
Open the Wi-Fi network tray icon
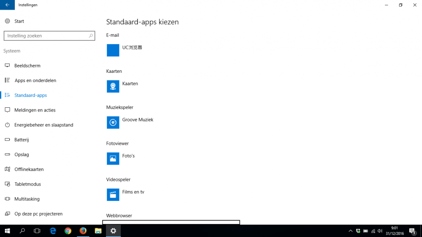(x=373, y=231)
